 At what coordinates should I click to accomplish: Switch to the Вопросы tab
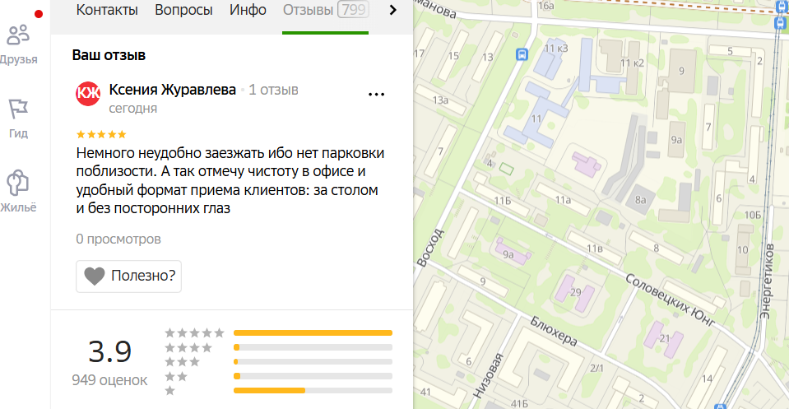pyautogui.click(x=183, y=10)
